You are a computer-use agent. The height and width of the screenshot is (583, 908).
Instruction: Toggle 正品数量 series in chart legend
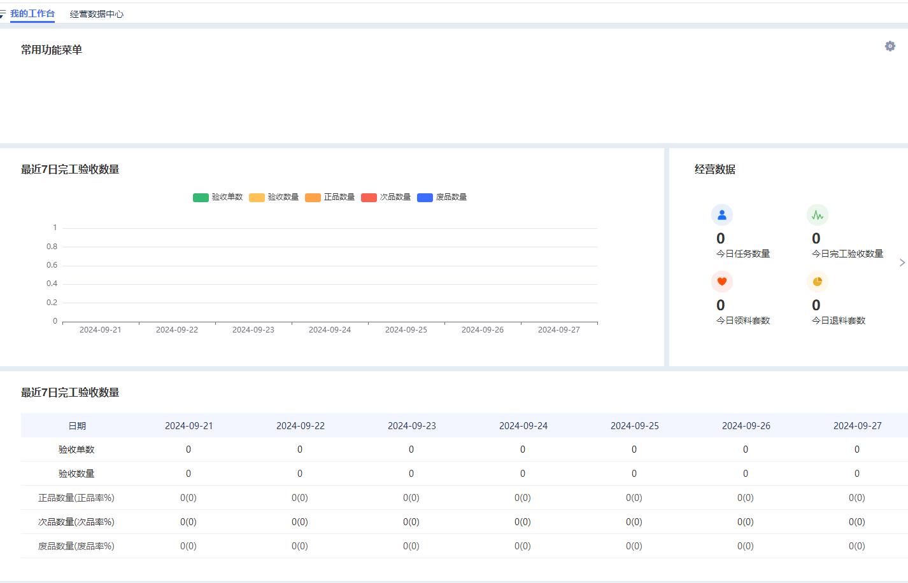(330, 197)
